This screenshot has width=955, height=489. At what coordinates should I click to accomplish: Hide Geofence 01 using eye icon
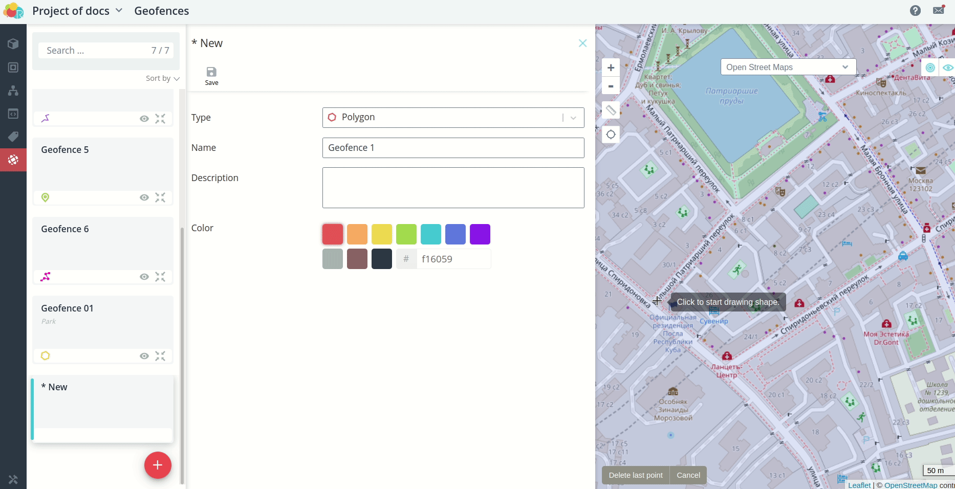144,356
